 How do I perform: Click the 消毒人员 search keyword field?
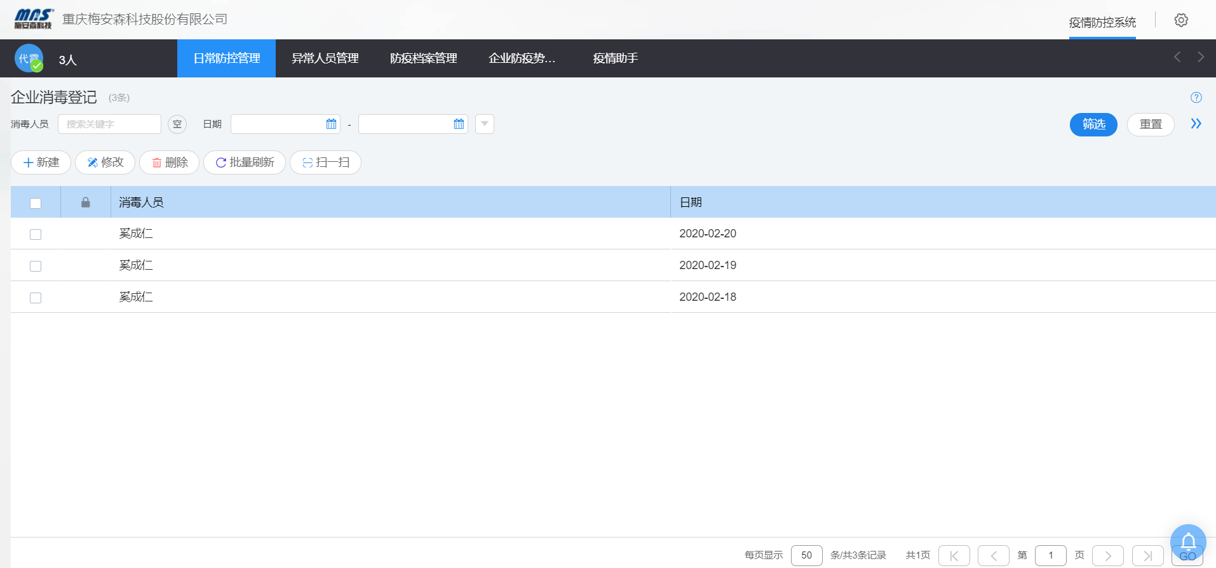[109, 124]
